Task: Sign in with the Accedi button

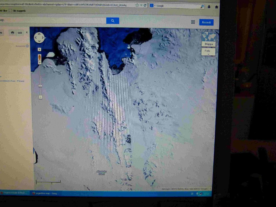Action: click(206, 22)
